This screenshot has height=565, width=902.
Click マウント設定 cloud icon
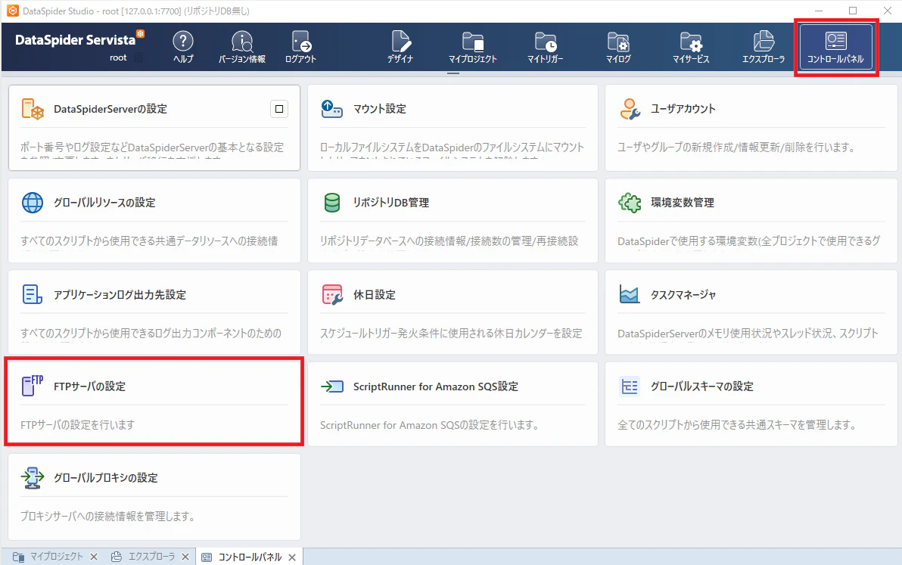[332, 109]
